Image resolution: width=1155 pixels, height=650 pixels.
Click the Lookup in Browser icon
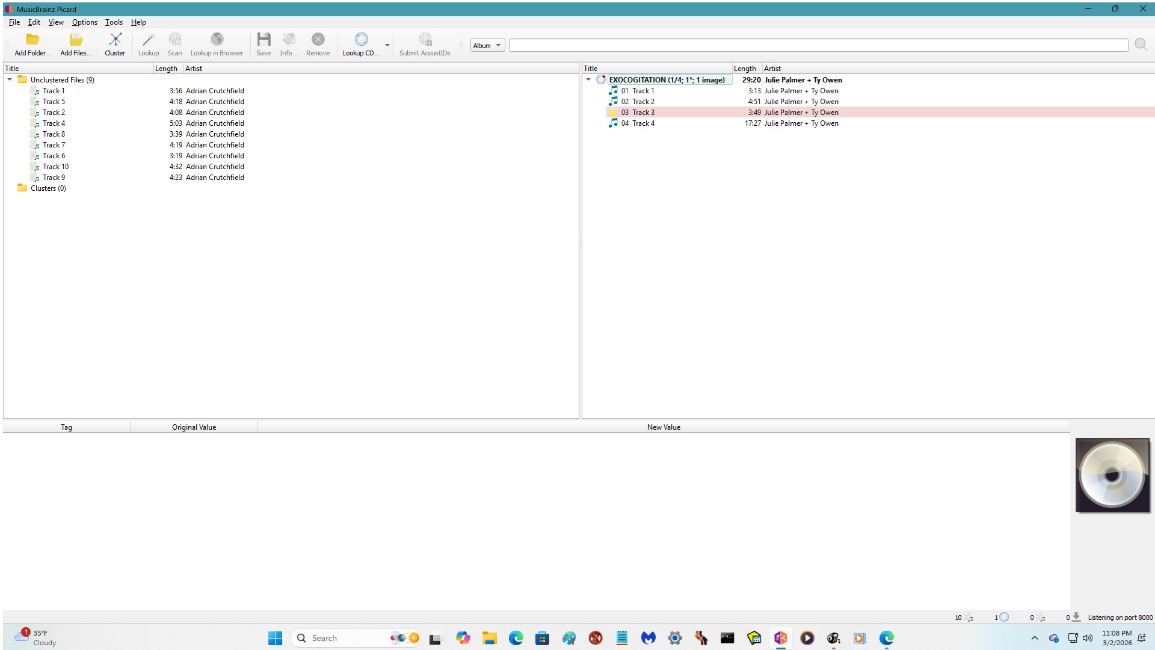(x=217, y=40)
